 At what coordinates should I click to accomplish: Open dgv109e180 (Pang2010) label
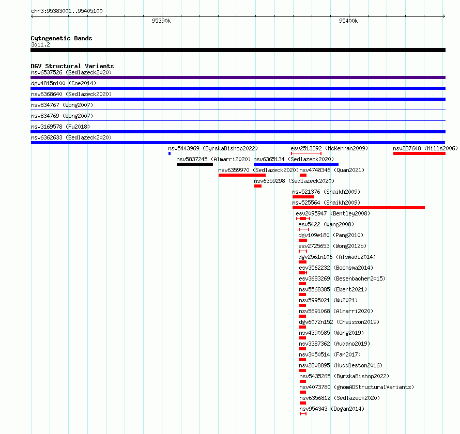pos(331,235)
